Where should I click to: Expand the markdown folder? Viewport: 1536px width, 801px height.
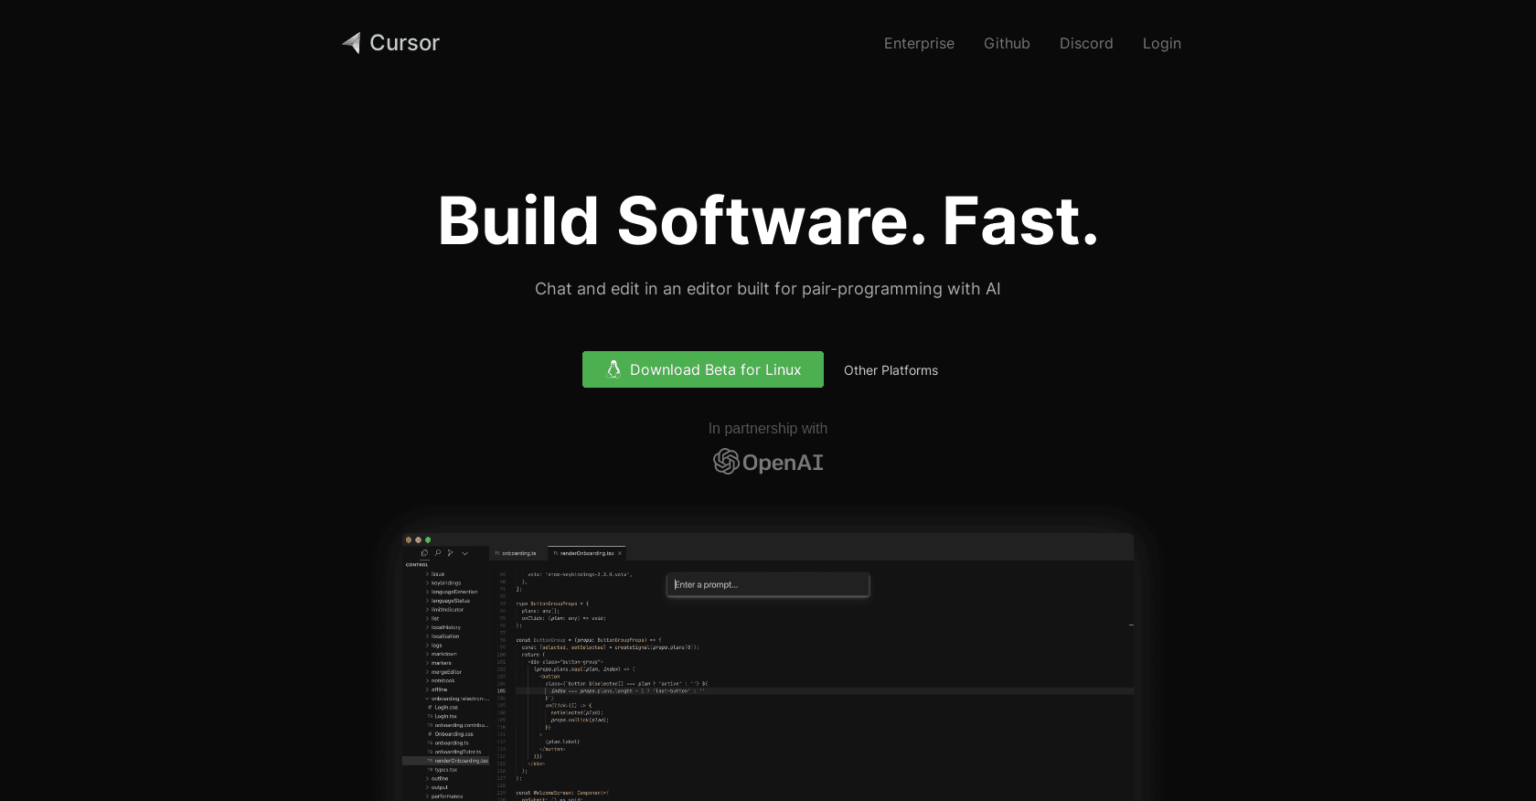443,654
